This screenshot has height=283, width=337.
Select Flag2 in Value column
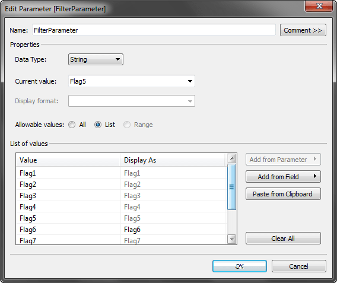pos(68,185)
